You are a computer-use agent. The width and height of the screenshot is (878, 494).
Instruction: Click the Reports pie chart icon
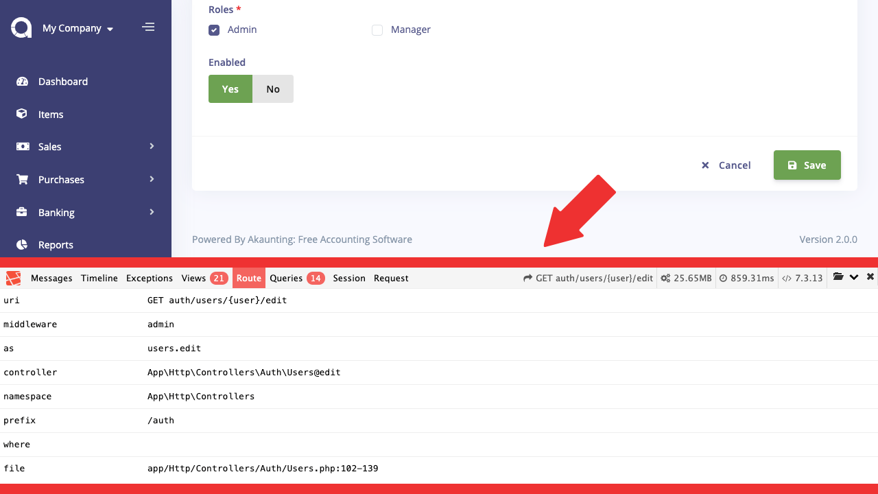pyautogui.click(x=22, y=245)
